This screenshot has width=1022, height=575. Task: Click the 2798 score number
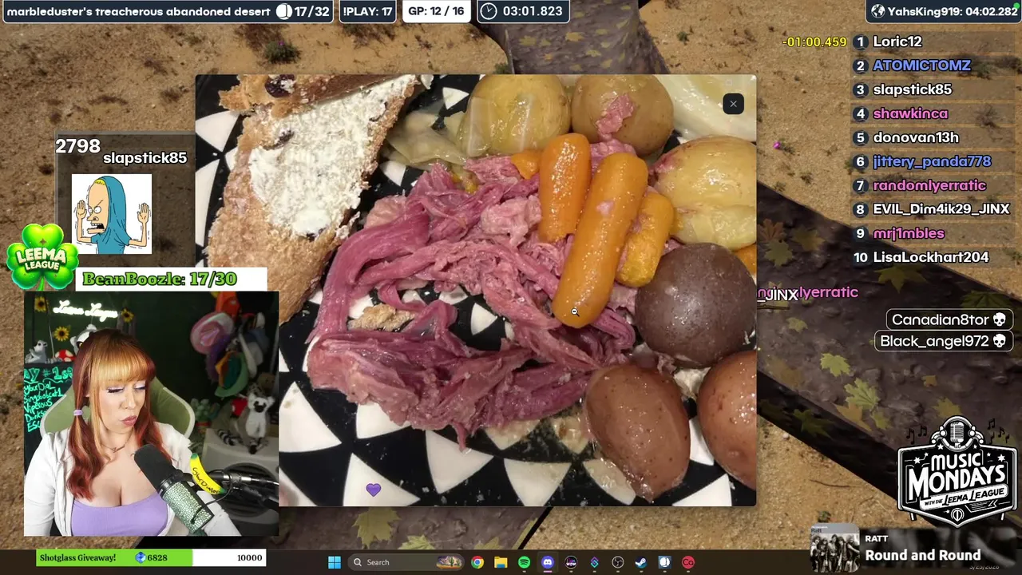coord(77,146)
